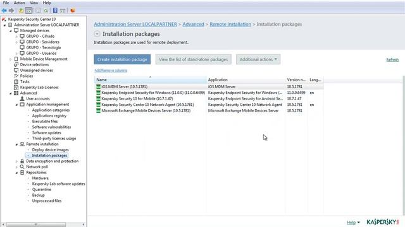Sort by the Application column header
Image resolution: width=405 pixels, height=227 pixels.
click(x=246, y=80)
